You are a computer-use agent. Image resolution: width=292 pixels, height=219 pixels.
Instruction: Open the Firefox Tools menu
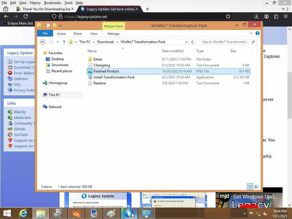[68, 3]
